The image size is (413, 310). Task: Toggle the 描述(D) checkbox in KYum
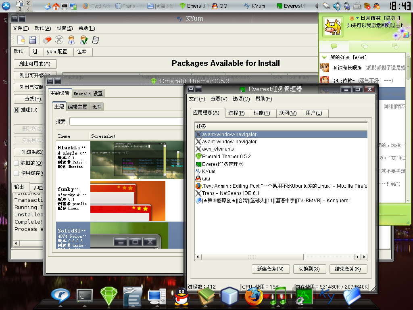click(16, 110)
